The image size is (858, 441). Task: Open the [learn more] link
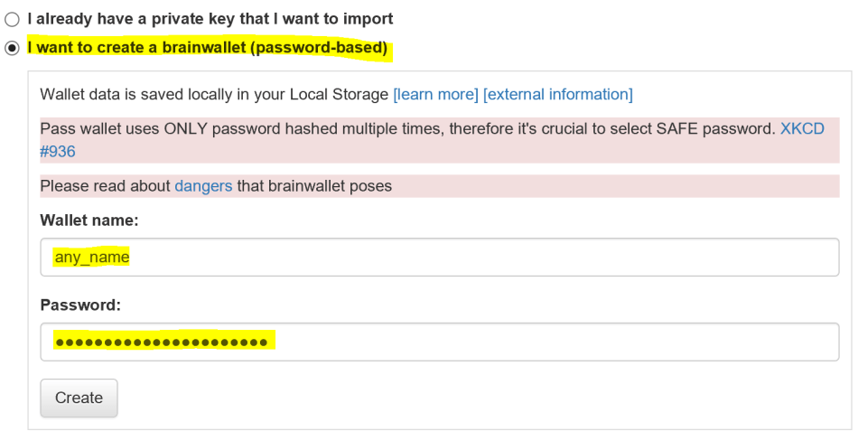[x=435, y=94]
